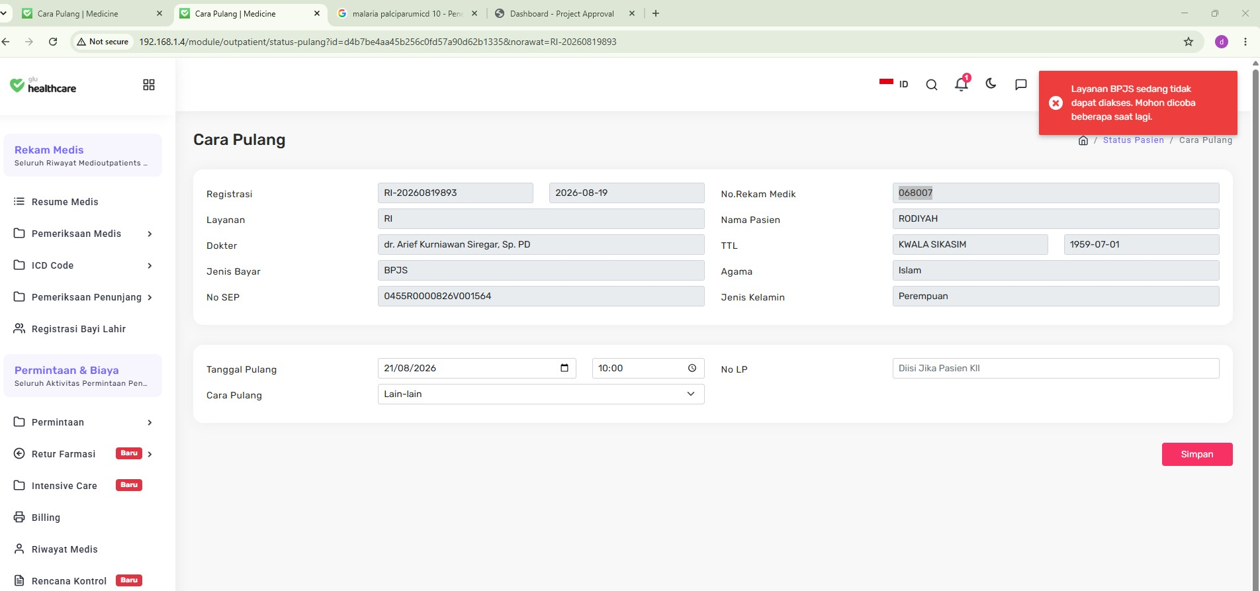Click the No LP input field
This screenshot has width=1260, height=591.
tap(1056, 368)
